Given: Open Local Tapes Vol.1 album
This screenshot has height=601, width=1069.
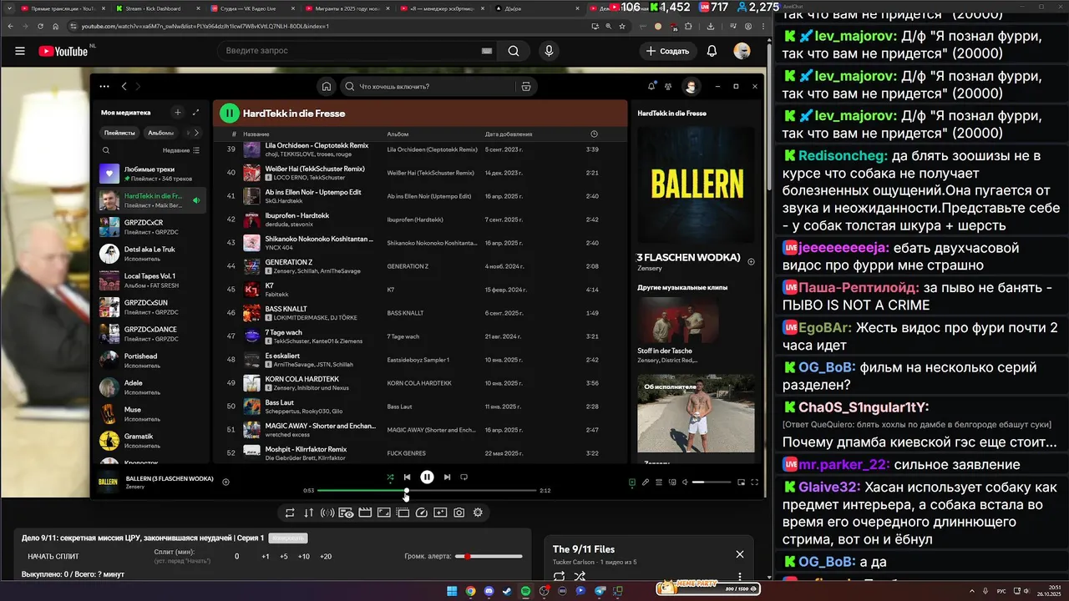Looking at the screenshot, I should tap(152, 280).
